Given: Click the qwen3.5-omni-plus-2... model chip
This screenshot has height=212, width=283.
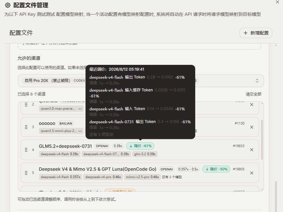Looking at the screenshot, I should tap(61, 131).
